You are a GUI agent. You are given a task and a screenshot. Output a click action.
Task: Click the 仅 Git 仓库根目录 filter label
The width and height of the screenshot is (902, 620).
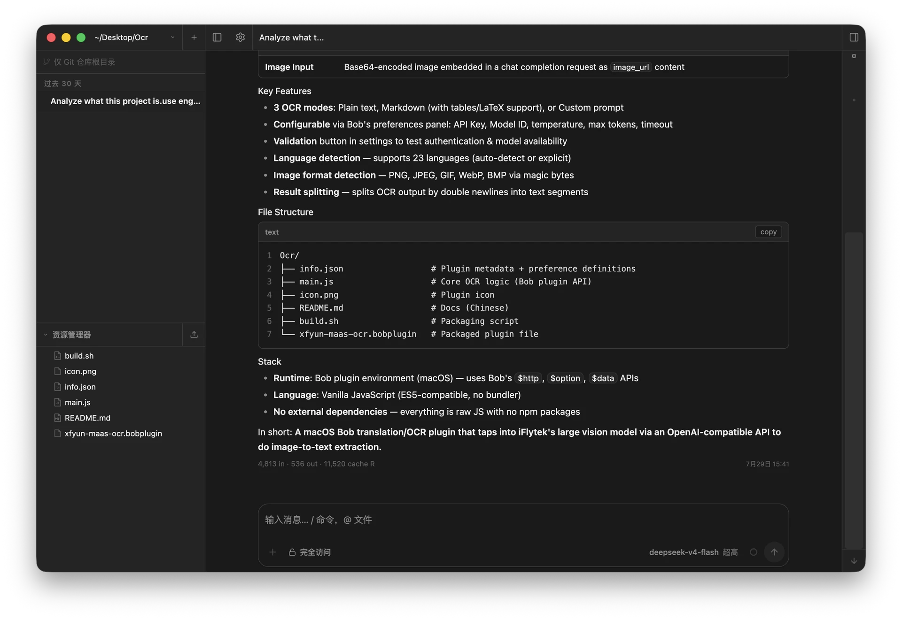click(x=84, y=62)
